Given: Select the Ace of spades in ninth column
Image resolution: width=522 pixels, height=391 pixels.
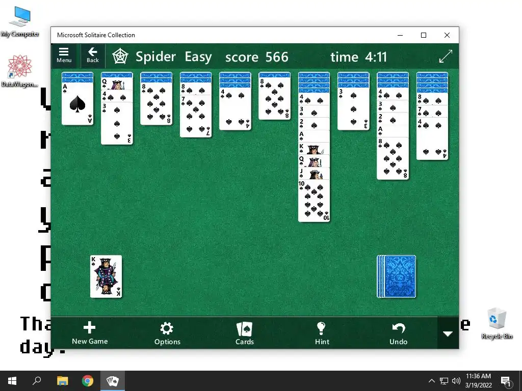Looking at the screenshot, I should tap(393, 131).
